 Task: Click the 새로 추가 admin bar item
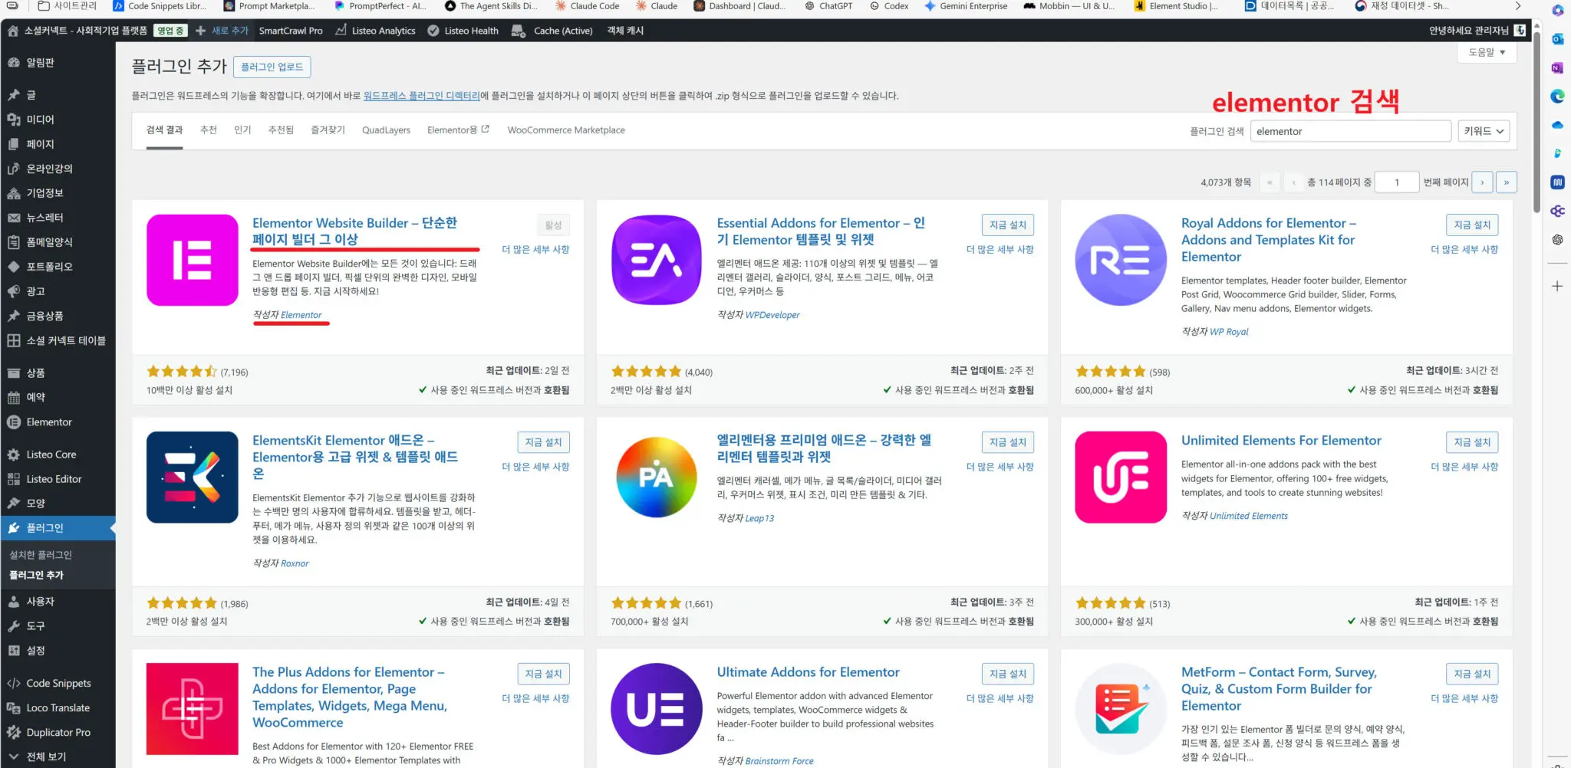point(222,31)
